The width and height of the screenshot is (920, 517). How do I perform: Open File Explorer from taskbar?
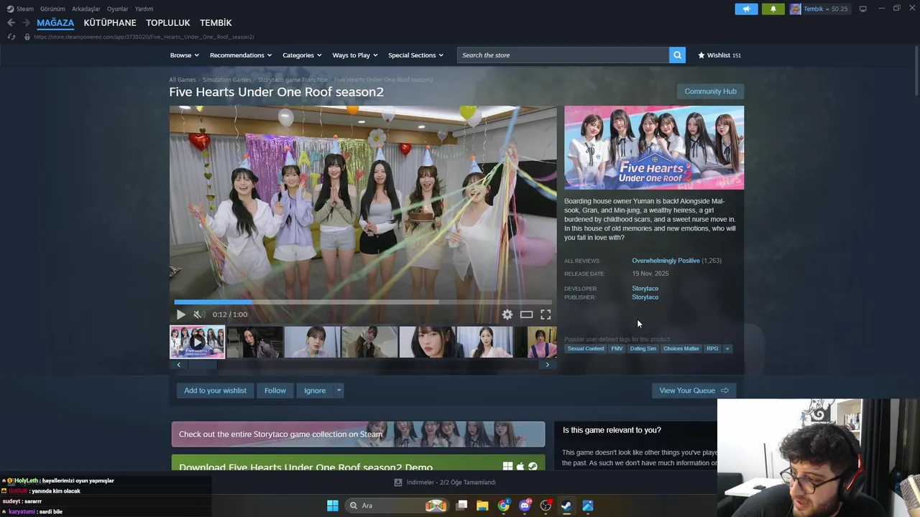(x=482, y=506)
